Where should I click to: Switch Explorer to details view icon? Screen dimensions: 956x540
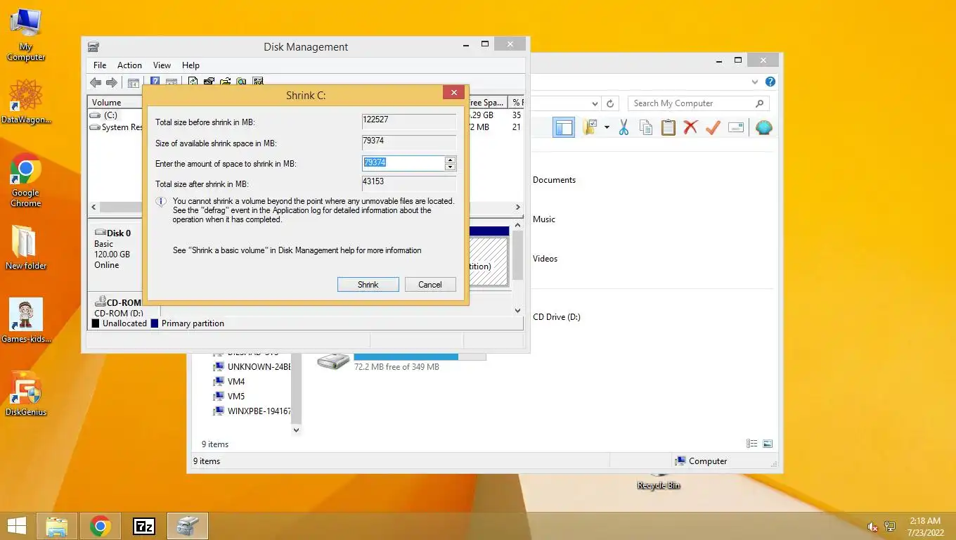752,444
